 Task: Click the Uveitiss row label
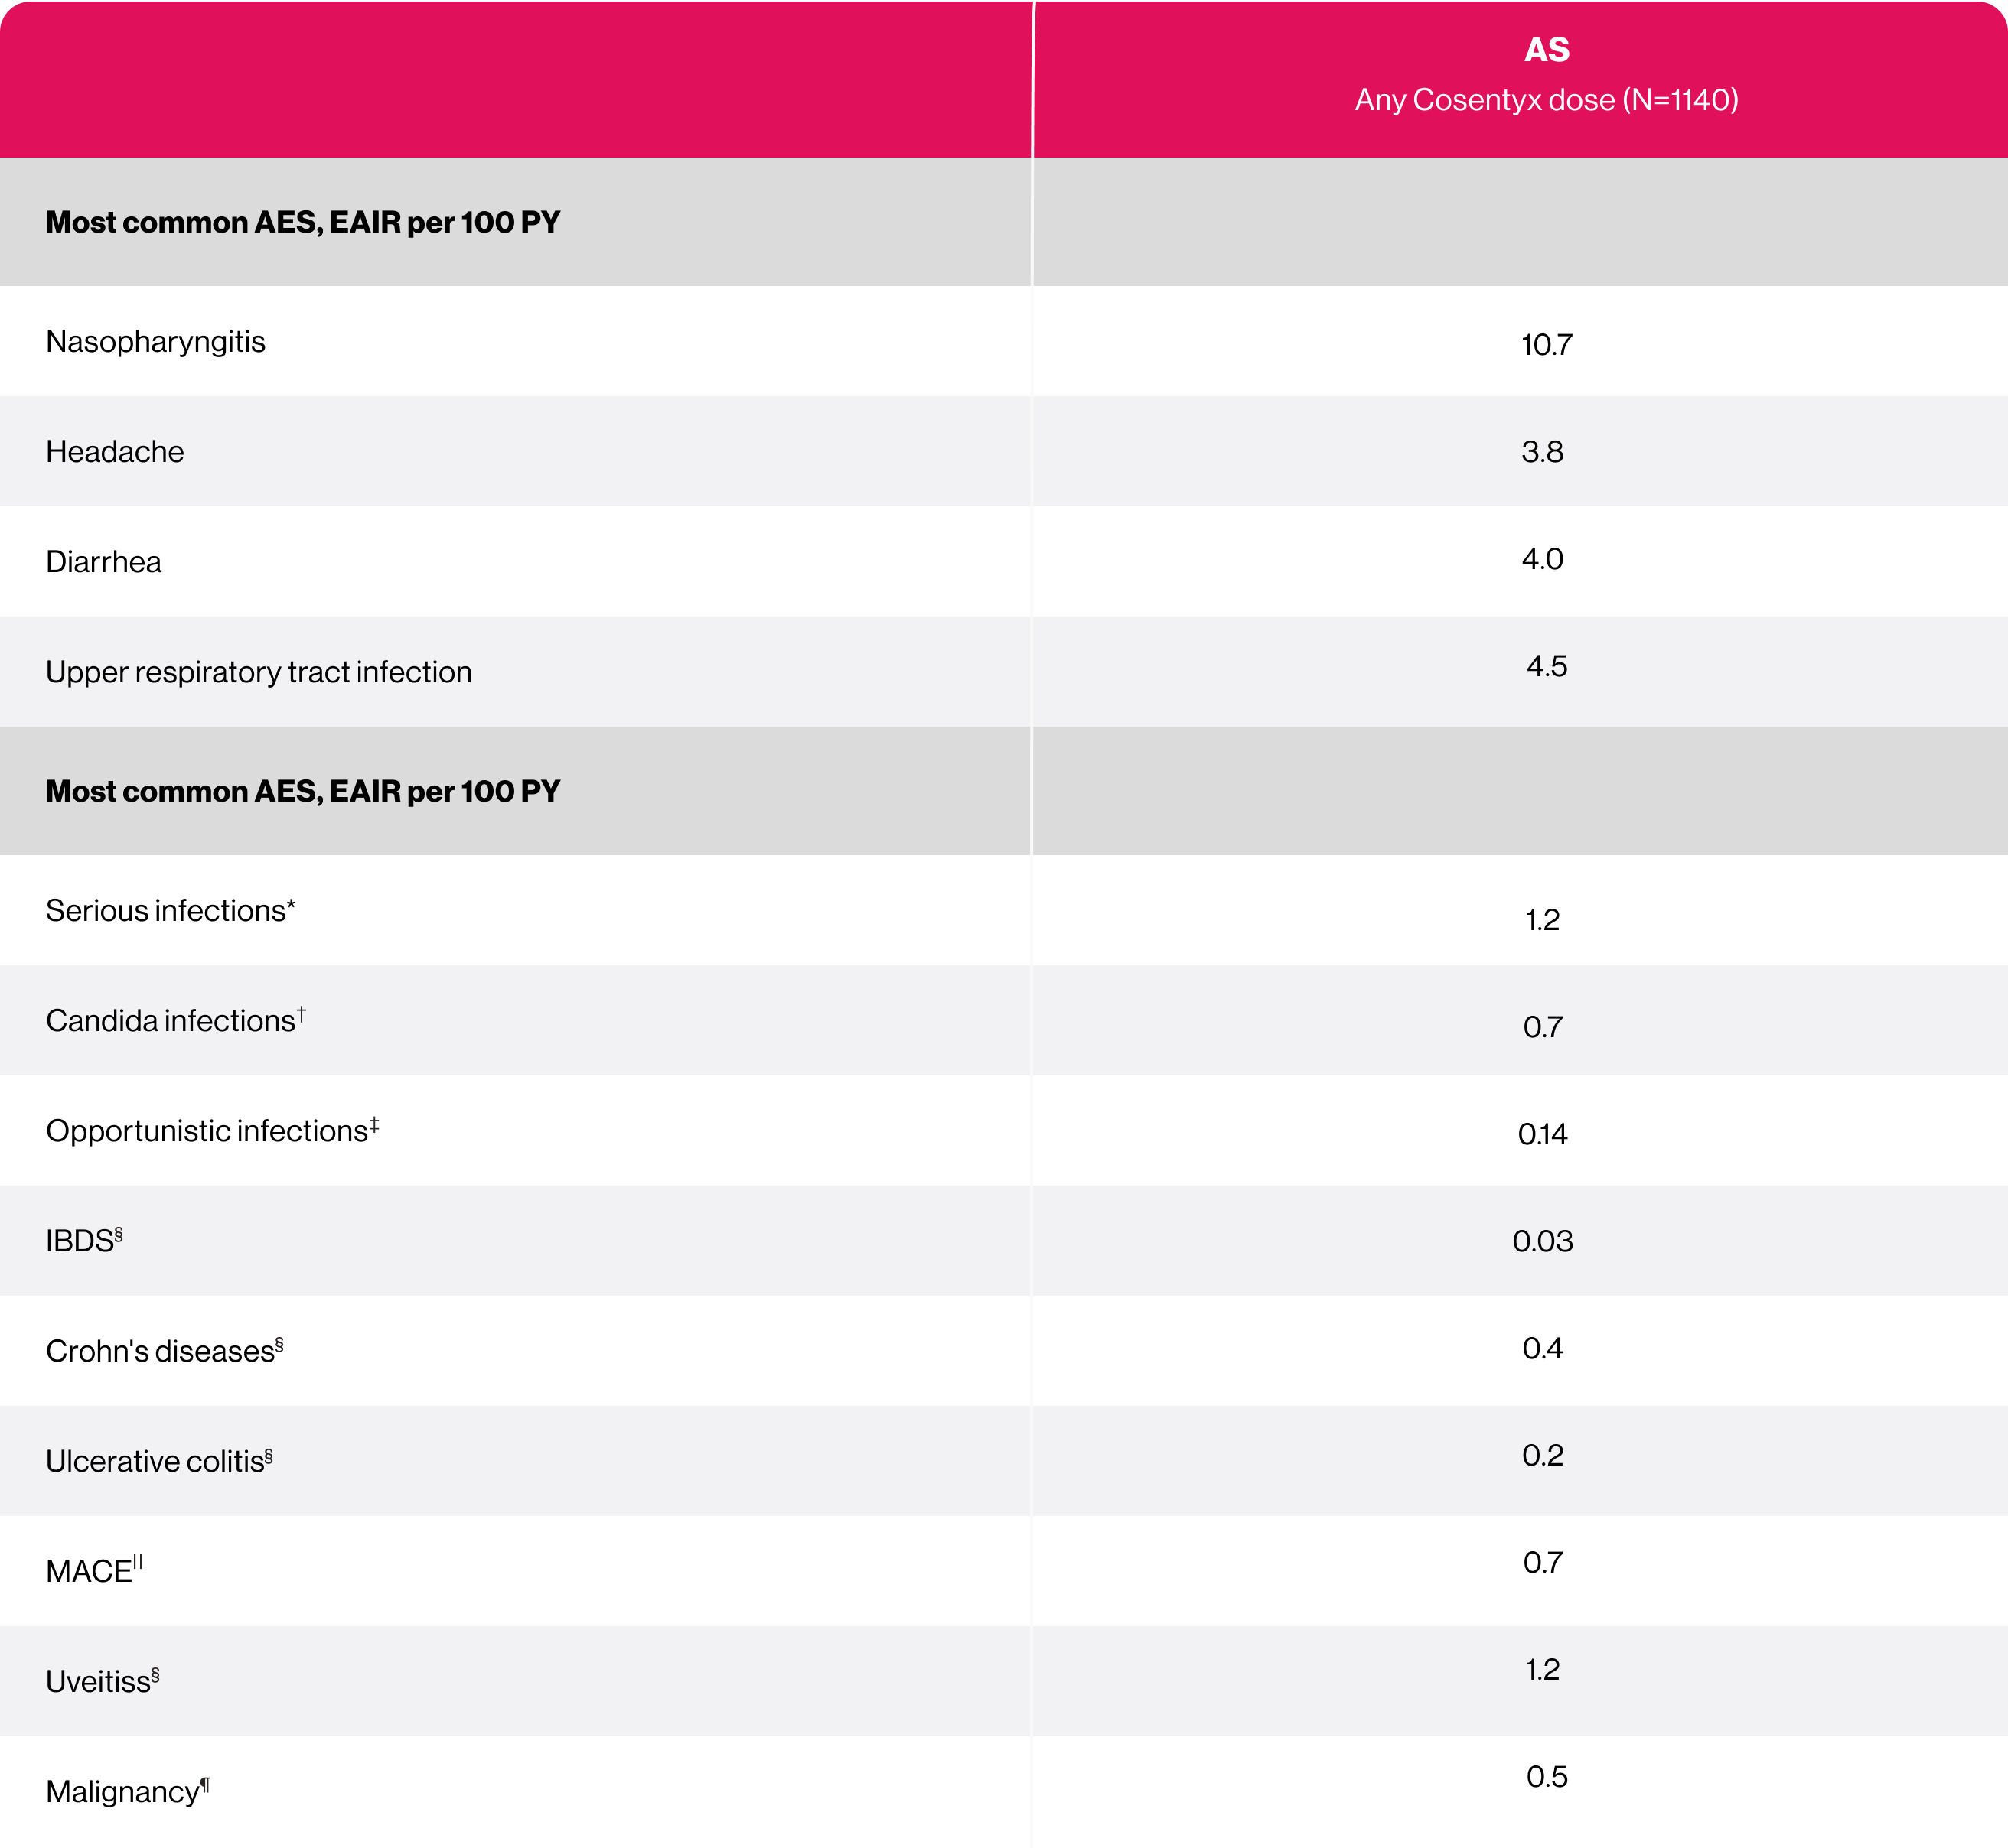click(x=102, y=1681)
